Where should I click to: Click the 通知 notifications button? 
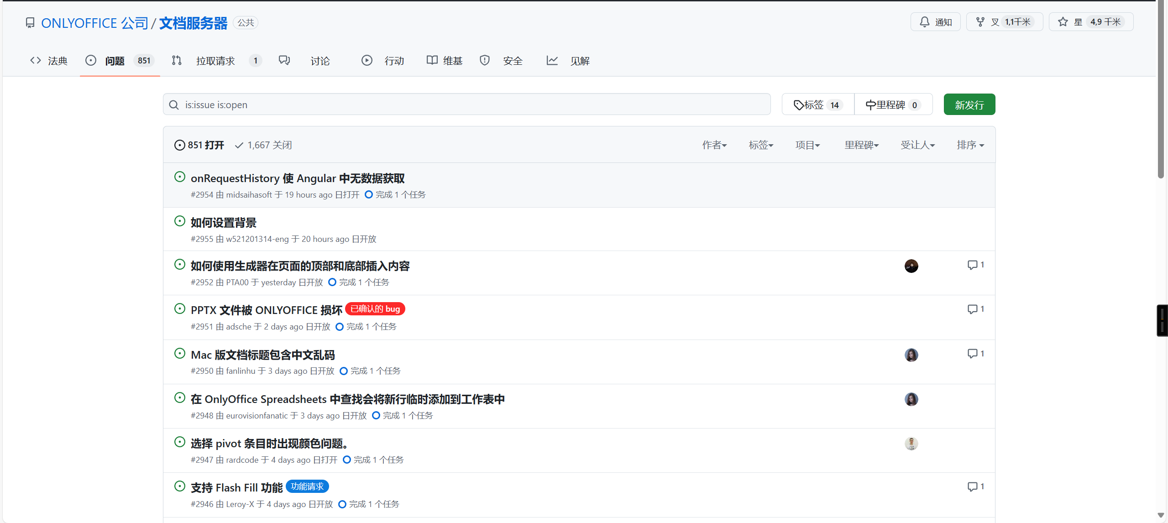[936, 22]
